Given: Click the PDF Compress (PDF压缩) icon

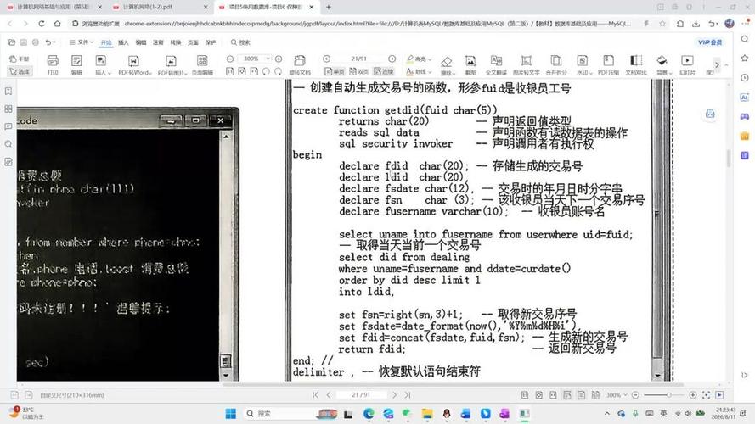Looking at the screenshot, I should tap(608, 64).
